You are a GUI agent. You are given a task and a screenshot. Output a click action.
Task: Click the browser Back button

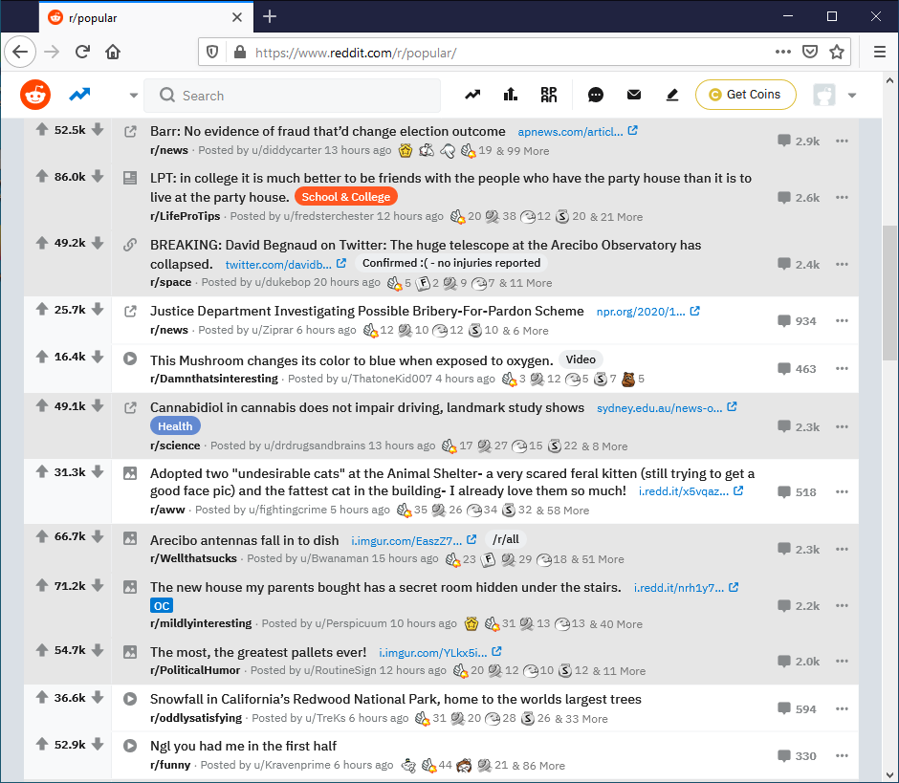tap(20, 53)
